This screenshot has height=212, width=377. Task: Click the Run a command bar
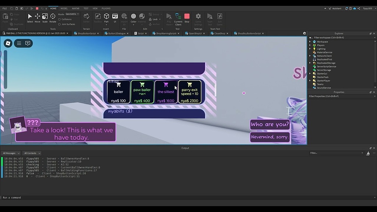pyautogui.click(x=37, y=197)
